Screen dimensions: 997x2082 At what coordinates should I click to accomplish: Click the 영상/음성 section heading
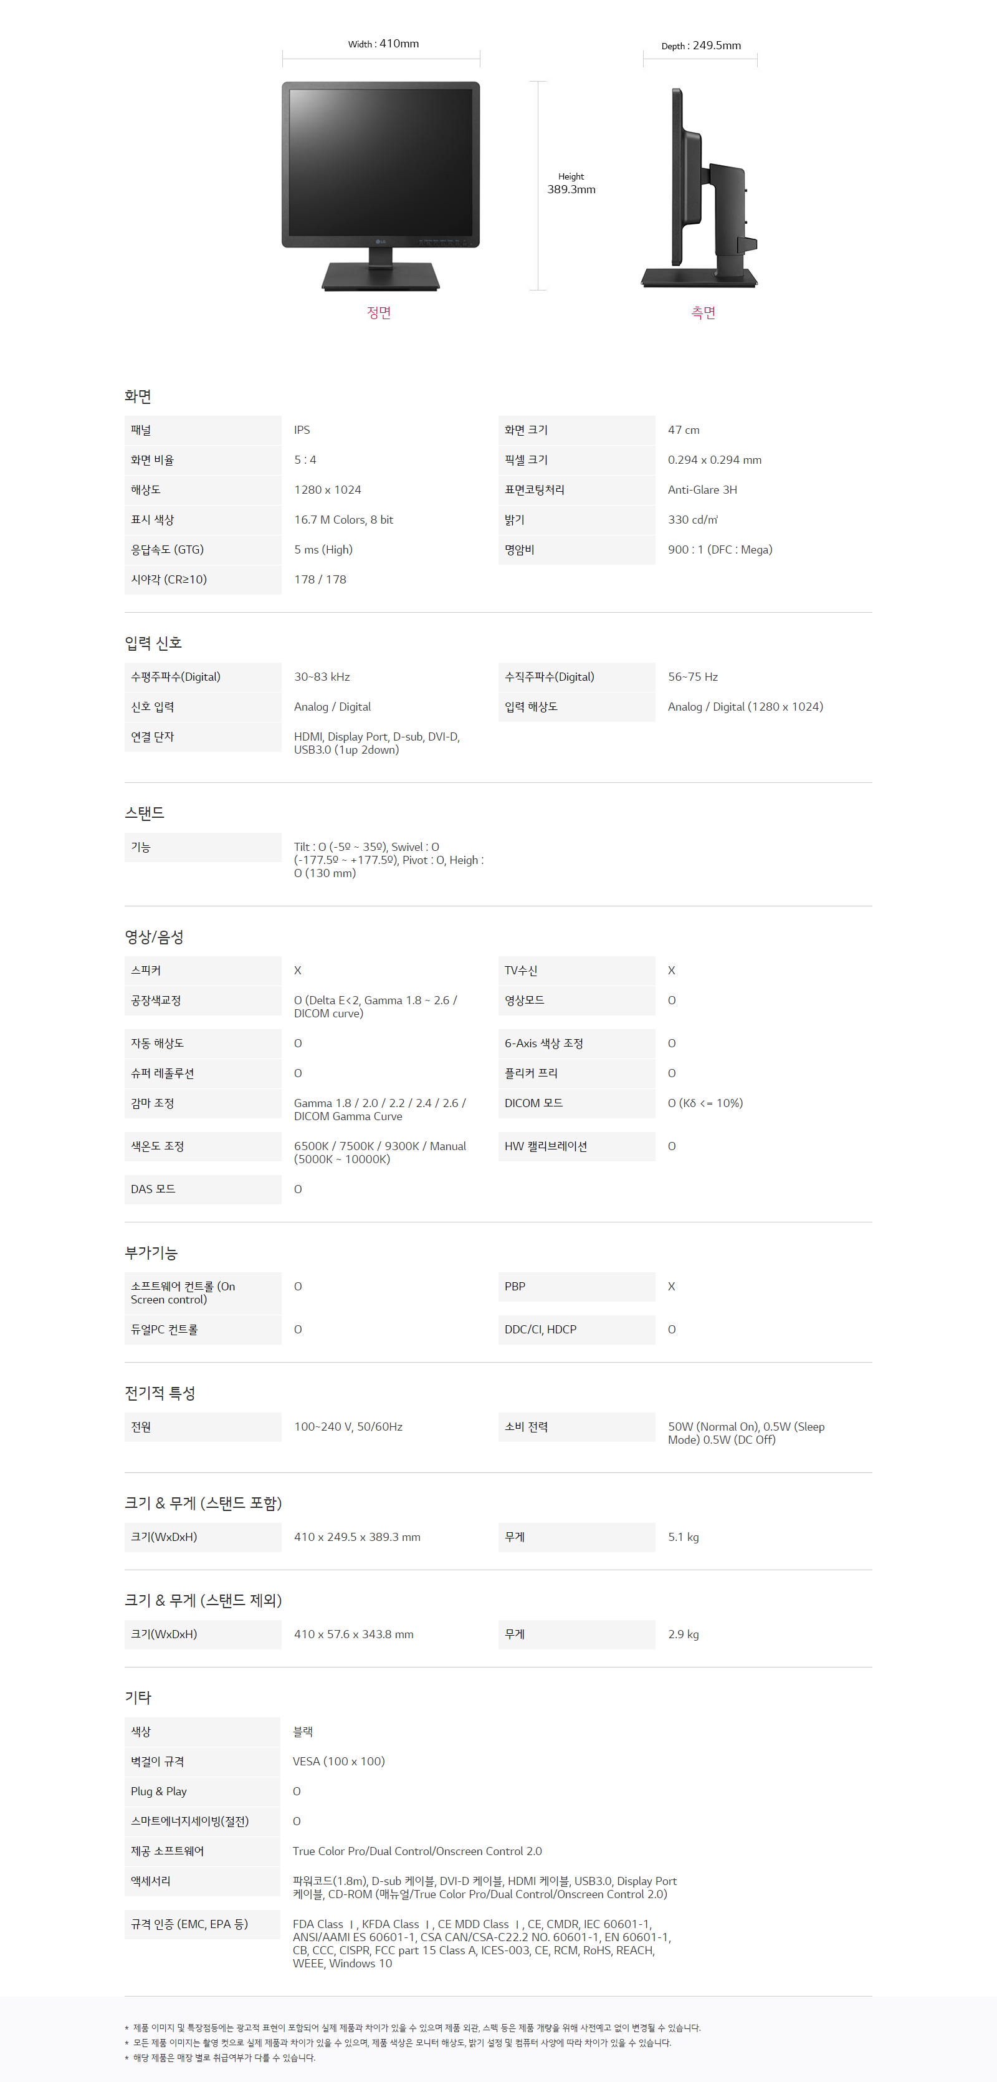(155, 937)
